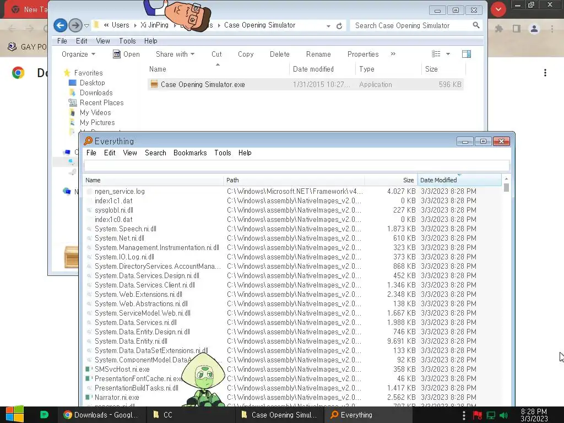The height and width of the screenshot is (423, 564).
Task: Sort Everything results by Date Modified column
Action: (x=459, y=180)
